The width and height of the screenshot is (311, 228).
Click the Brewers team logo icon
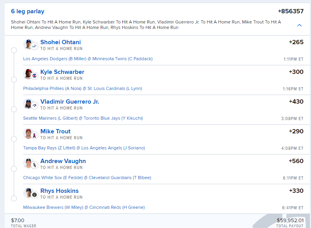click(x=34, y=195)
